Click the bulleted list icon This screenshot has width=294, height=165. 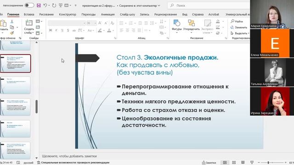point(121,23)
